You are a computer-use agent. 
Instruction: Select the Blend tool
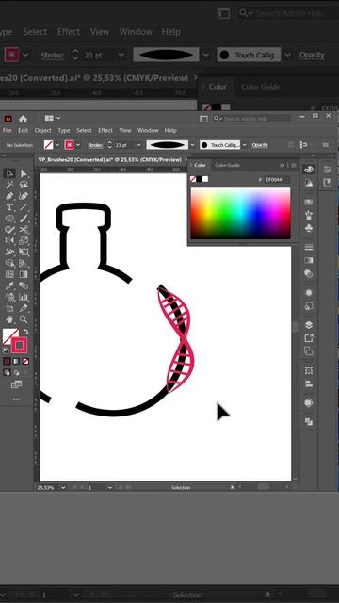tap(24, 285)
